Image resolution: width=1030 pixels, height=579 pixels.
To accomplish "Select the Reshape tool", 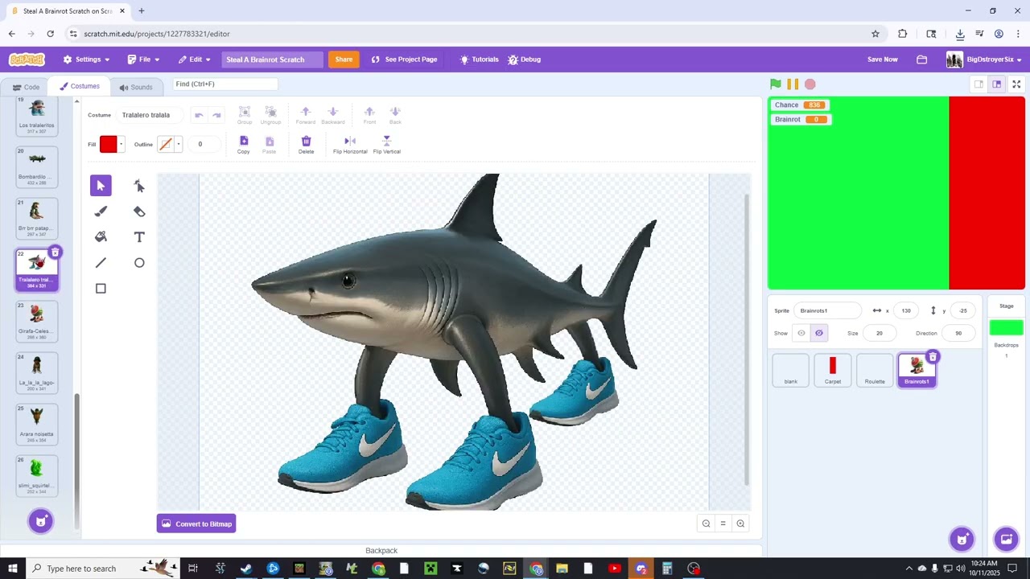I will [x=139, y=186].
